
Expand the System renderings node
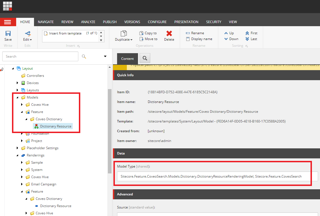(22, 170)
